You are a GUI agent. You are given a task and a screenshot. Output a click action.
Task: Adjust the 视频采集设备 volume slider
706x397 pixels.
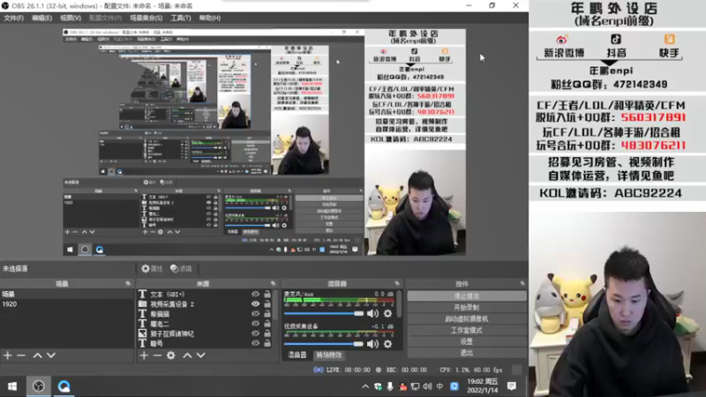click(x=324, y=344)
